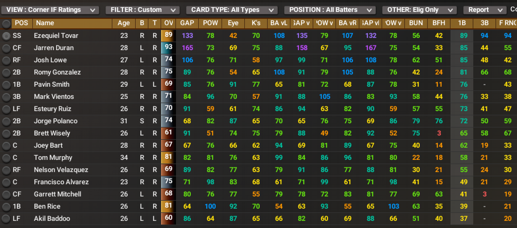Sort by the Age column header
Screen dimensions: 517x228
point(124,23)
